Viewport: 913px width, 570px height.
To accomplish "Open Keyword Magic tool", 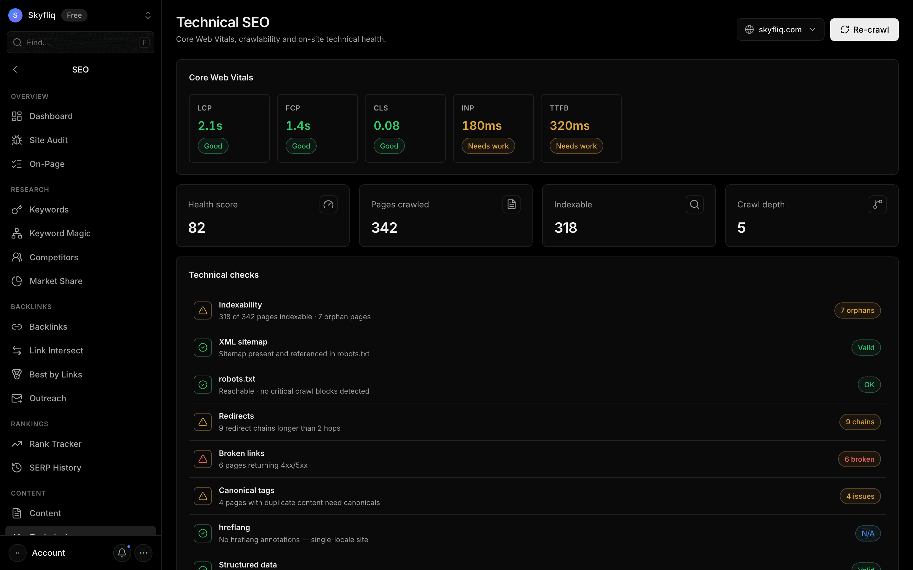I will click(80, 233).
